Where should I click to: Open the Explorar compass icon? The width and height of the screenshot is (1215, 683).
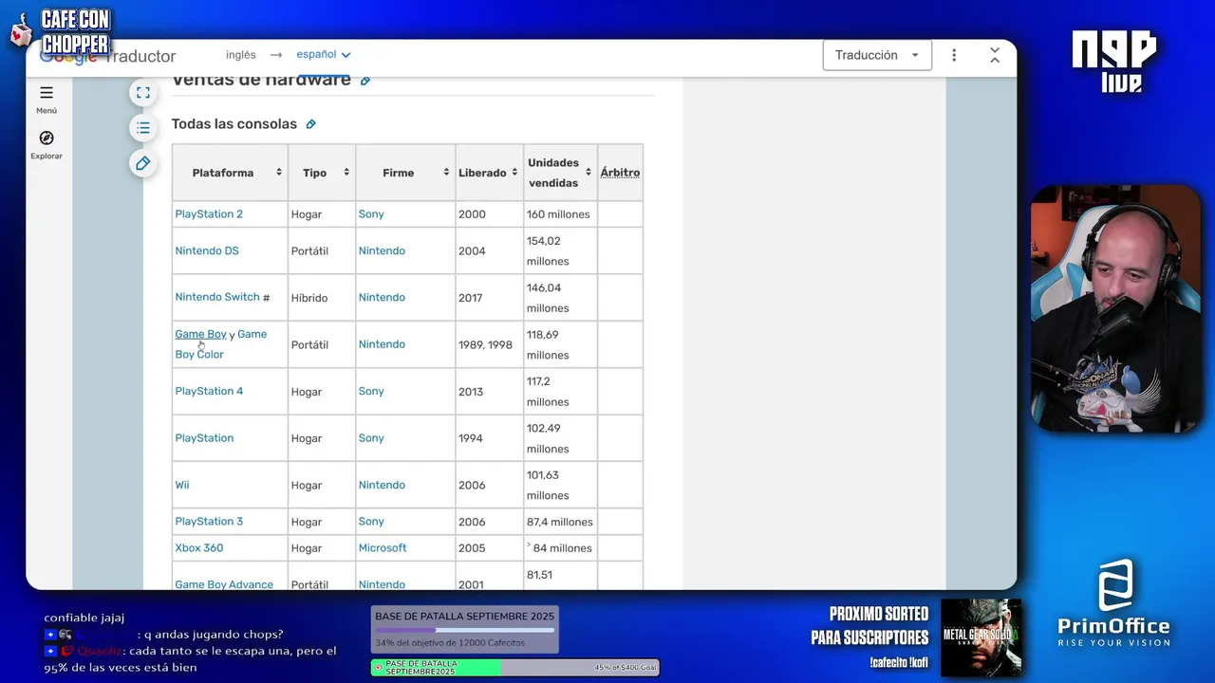[x=47, y=138]
